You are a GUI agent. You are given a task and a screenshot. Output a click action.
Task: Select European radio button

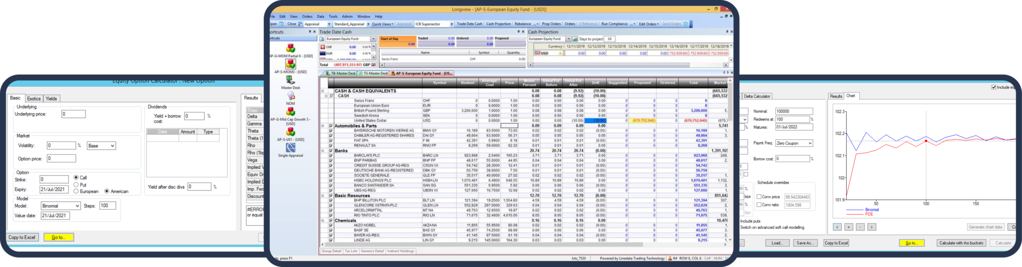tap(76, 191)
